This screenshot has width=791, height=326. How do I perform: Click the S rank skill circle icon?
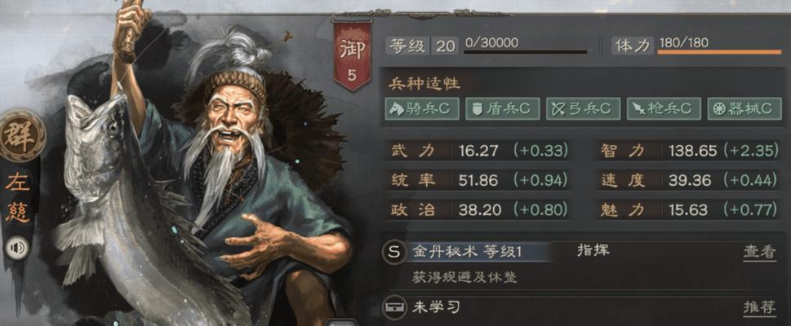click(x=394, y=253)
